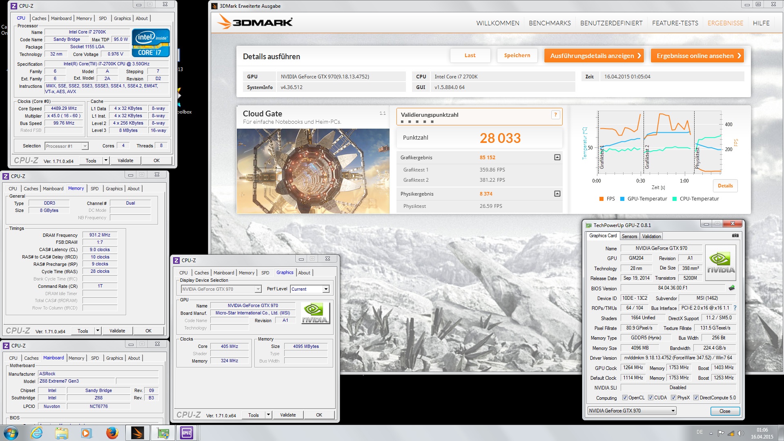Toggle DirectCompute 5.0 checkbox in GPU-Z
The height and width of the screenshot is (441, 784).
click(696, 398)
